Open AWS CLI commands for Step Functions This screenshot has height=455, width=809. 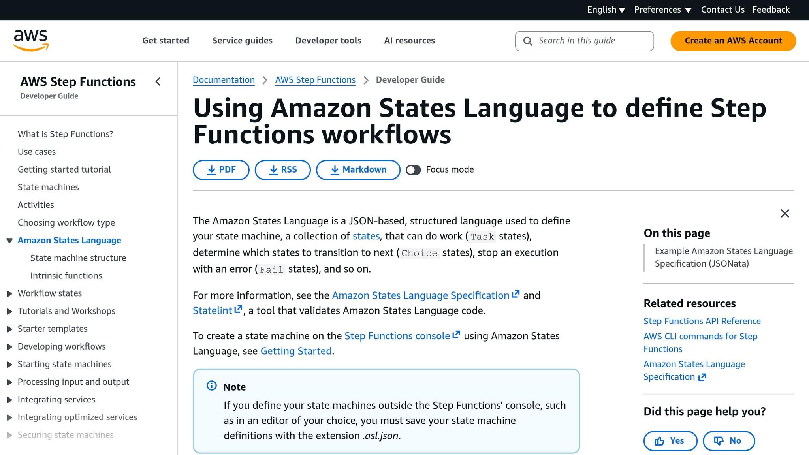click(x=700, y=343)
